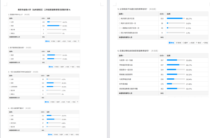Choose 表格 view under question 3

47,102
